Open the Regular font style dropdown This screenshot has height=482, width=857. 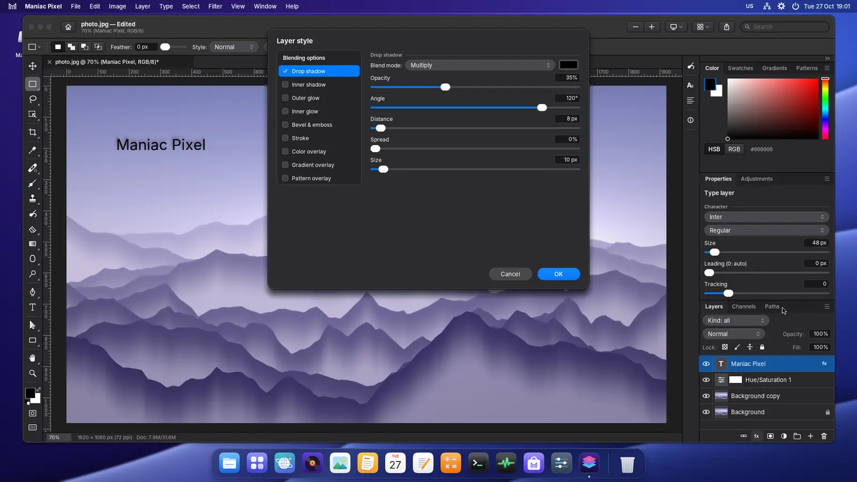(x=766, y=230)
